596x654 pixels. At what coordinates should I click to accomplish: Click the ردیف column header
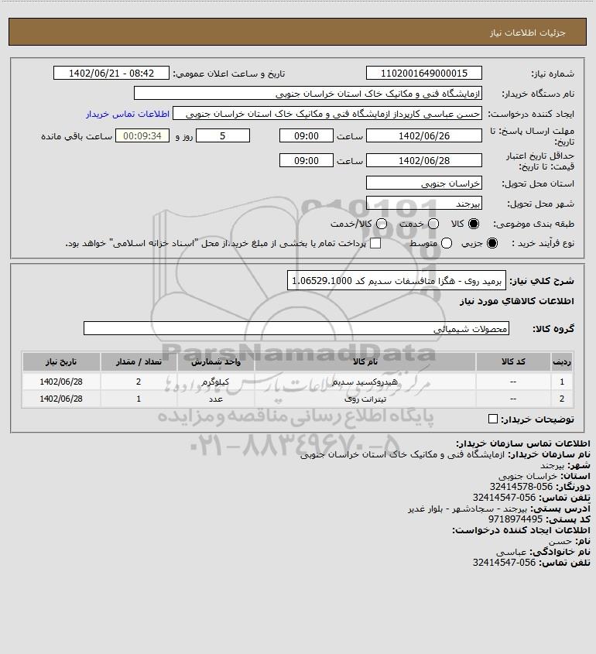pos(561,361)
